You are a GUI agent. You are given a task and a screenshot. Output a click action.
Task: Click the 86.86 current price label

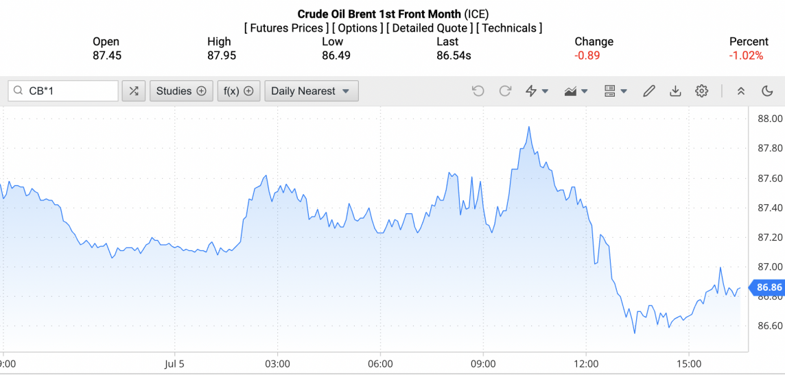coord(769,288)
